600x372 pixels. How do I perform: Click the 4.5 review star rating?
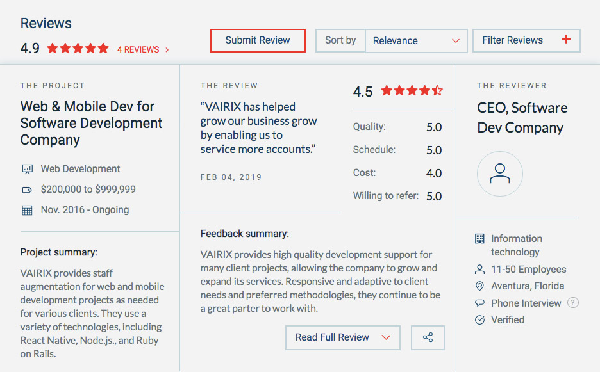(x=412, y=91)
